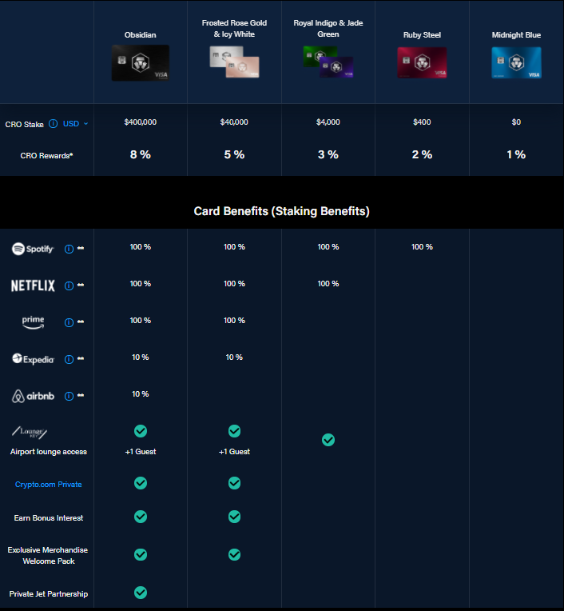Click the Frosted Rose Gold card images

[234, 62]
